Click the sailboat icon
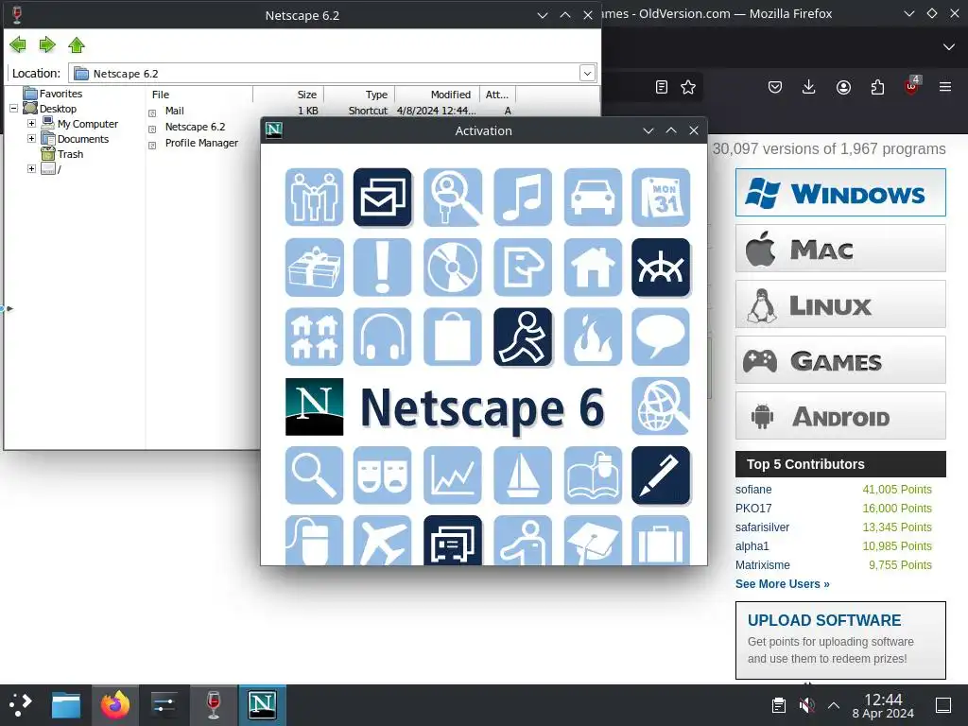 (x=523, y=475)
